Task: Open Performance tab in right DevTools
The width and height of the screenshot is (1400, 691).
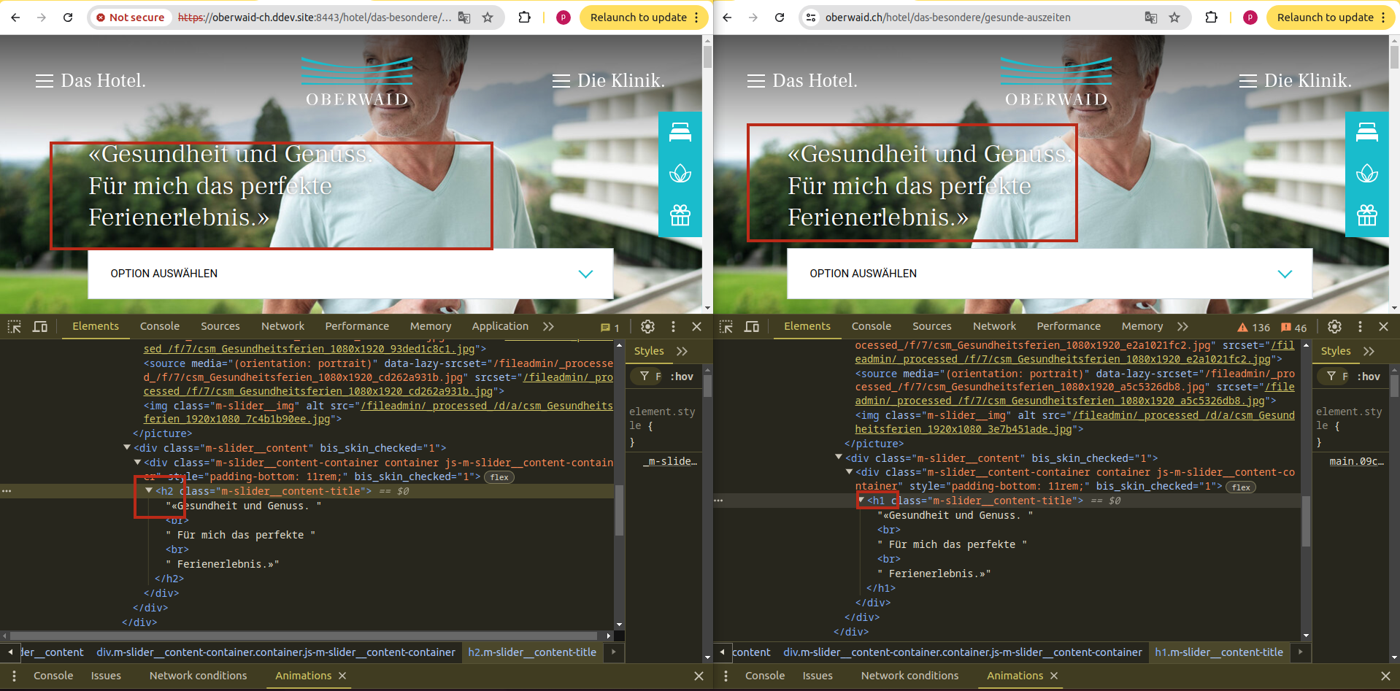Action: 1069,326
